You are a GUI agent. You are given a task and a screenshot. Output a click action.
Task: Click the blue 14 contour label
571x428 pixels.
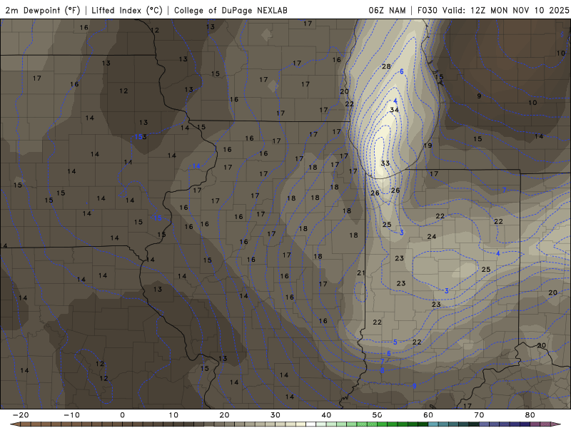coord(196,166)
